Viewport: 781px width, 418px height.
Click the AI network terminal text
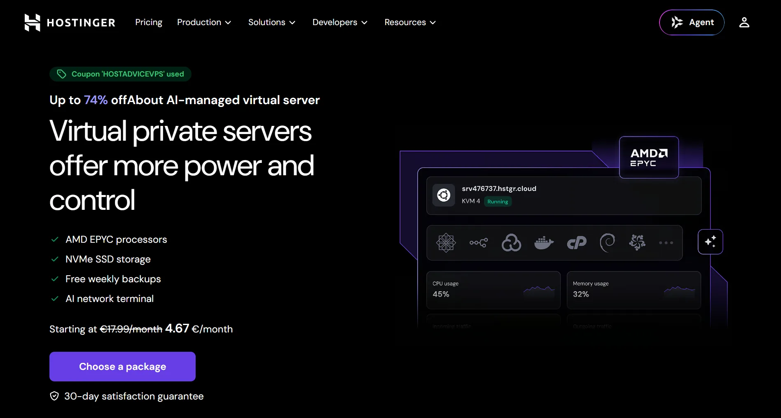(110, 299)
